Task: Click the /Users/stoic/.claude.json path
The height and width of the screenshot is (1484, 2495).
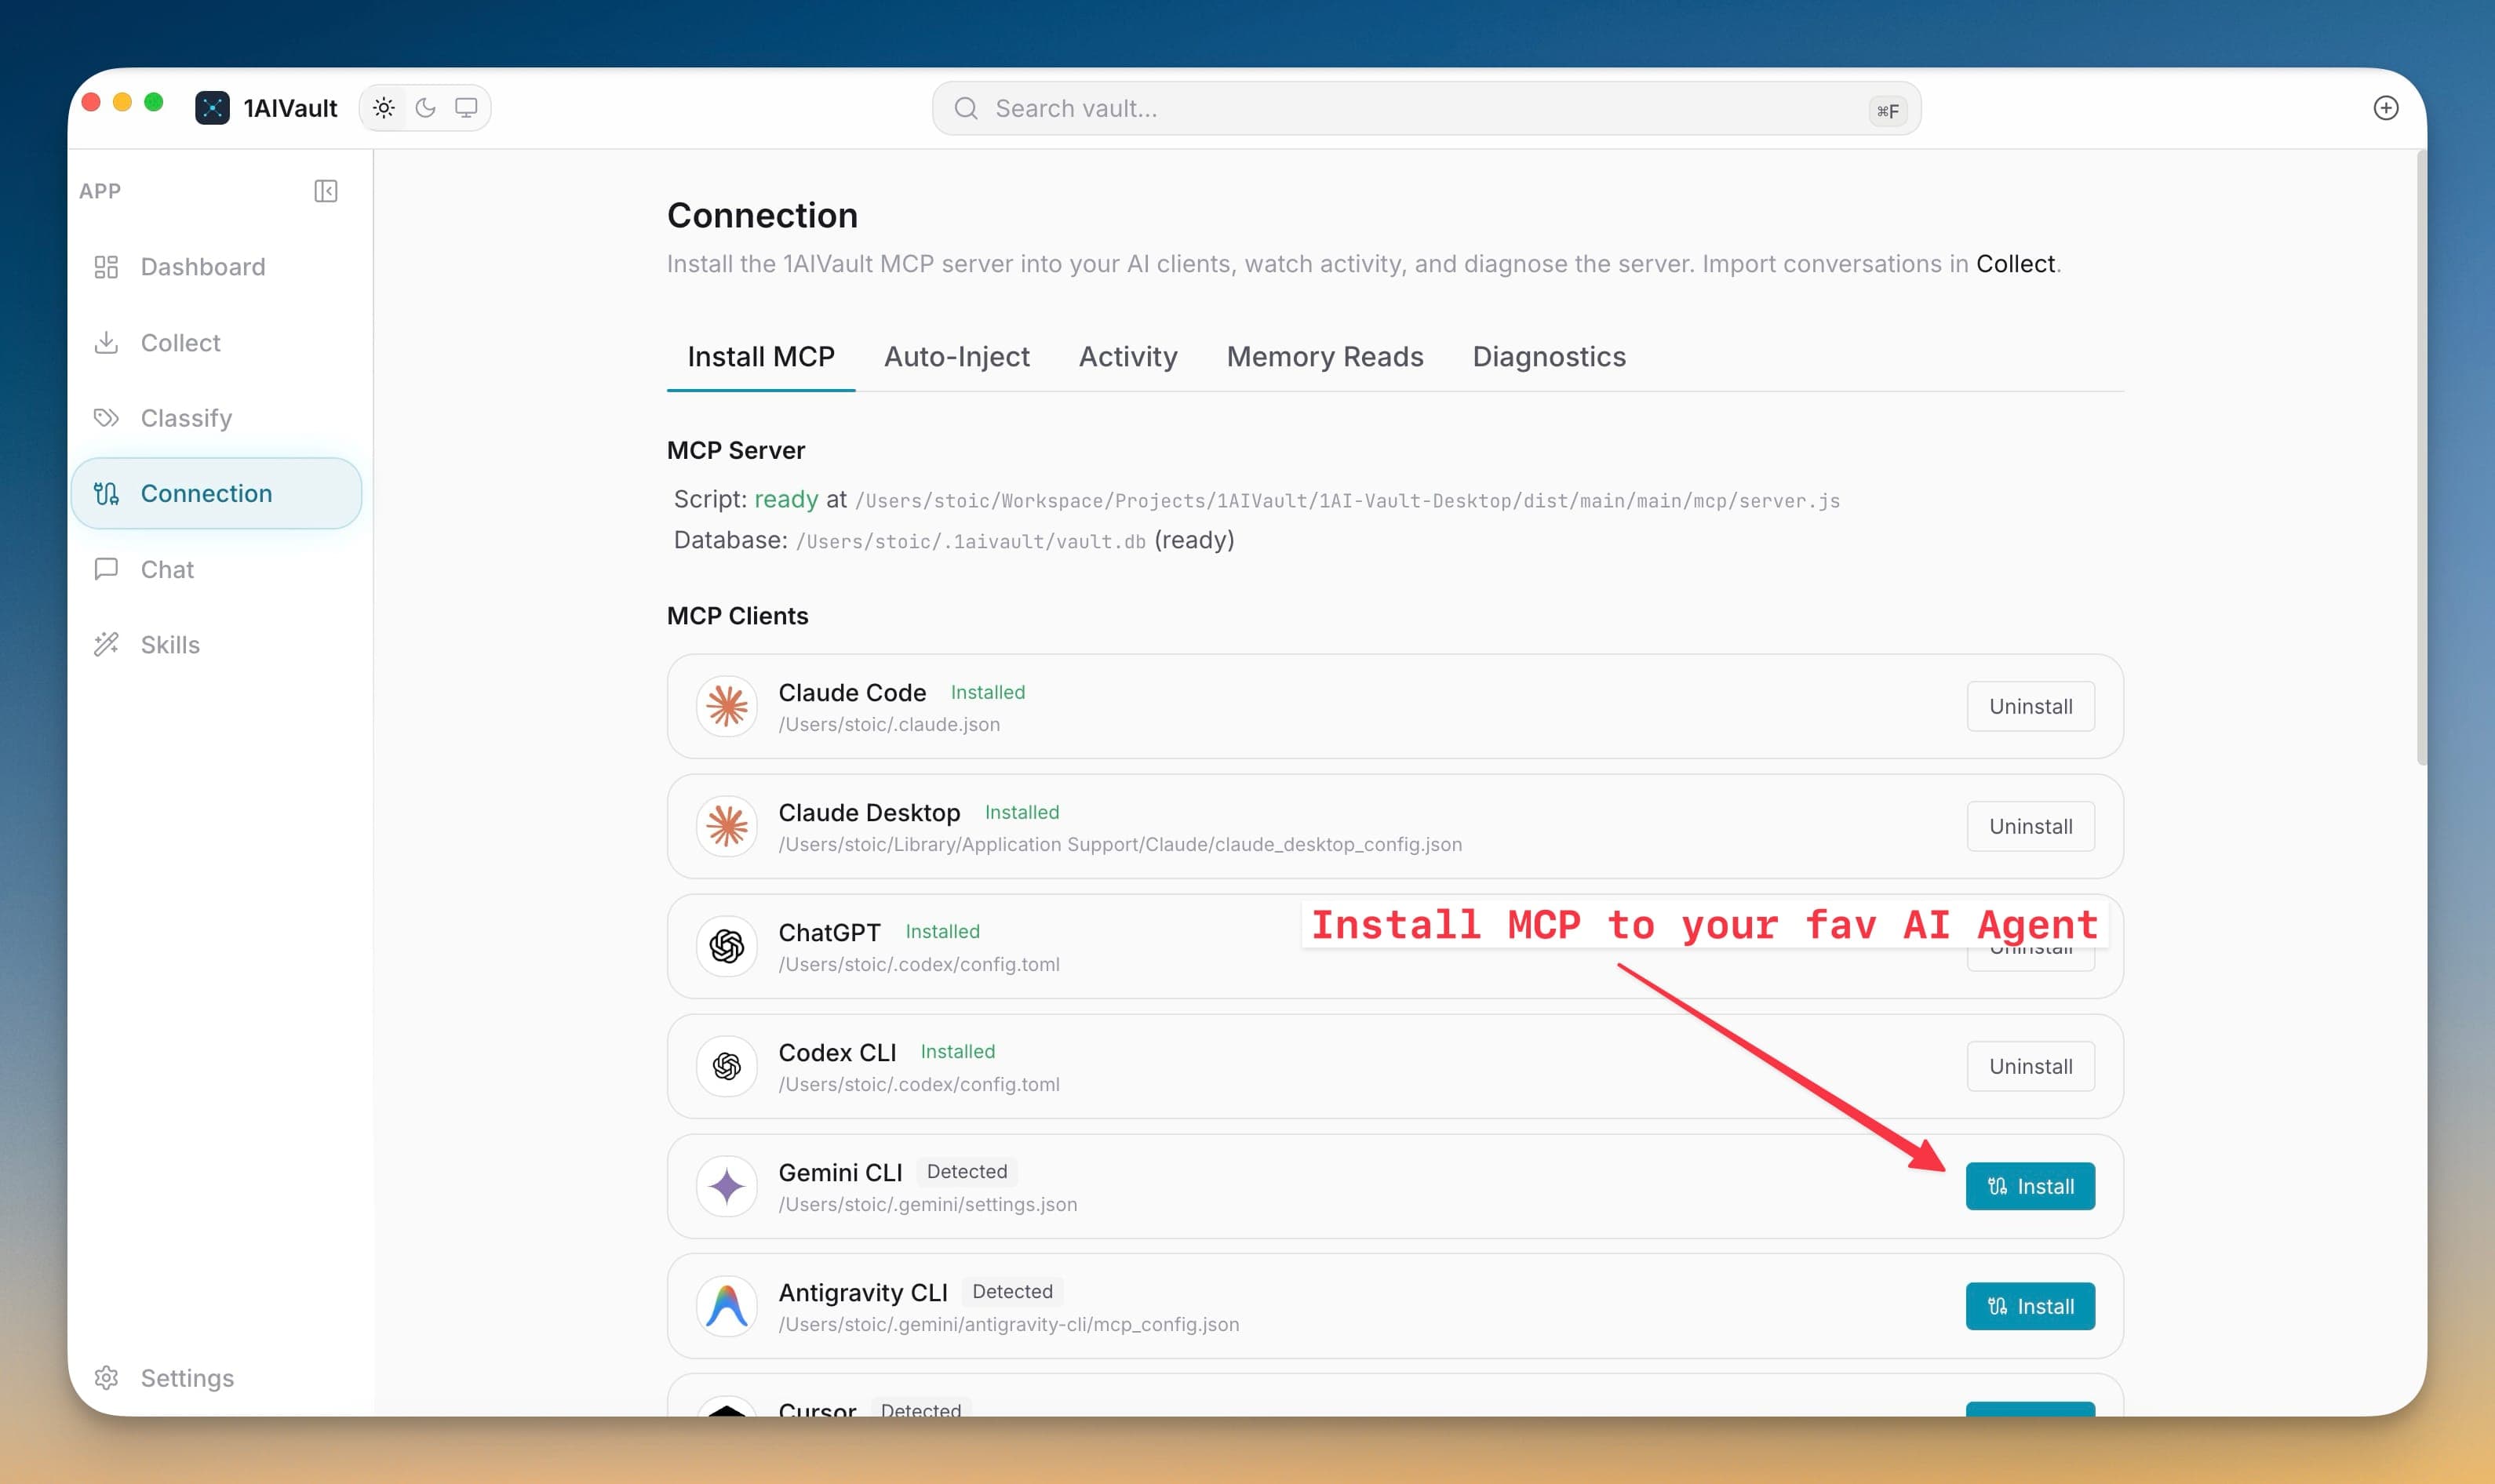Action: [x=889, y=724]
